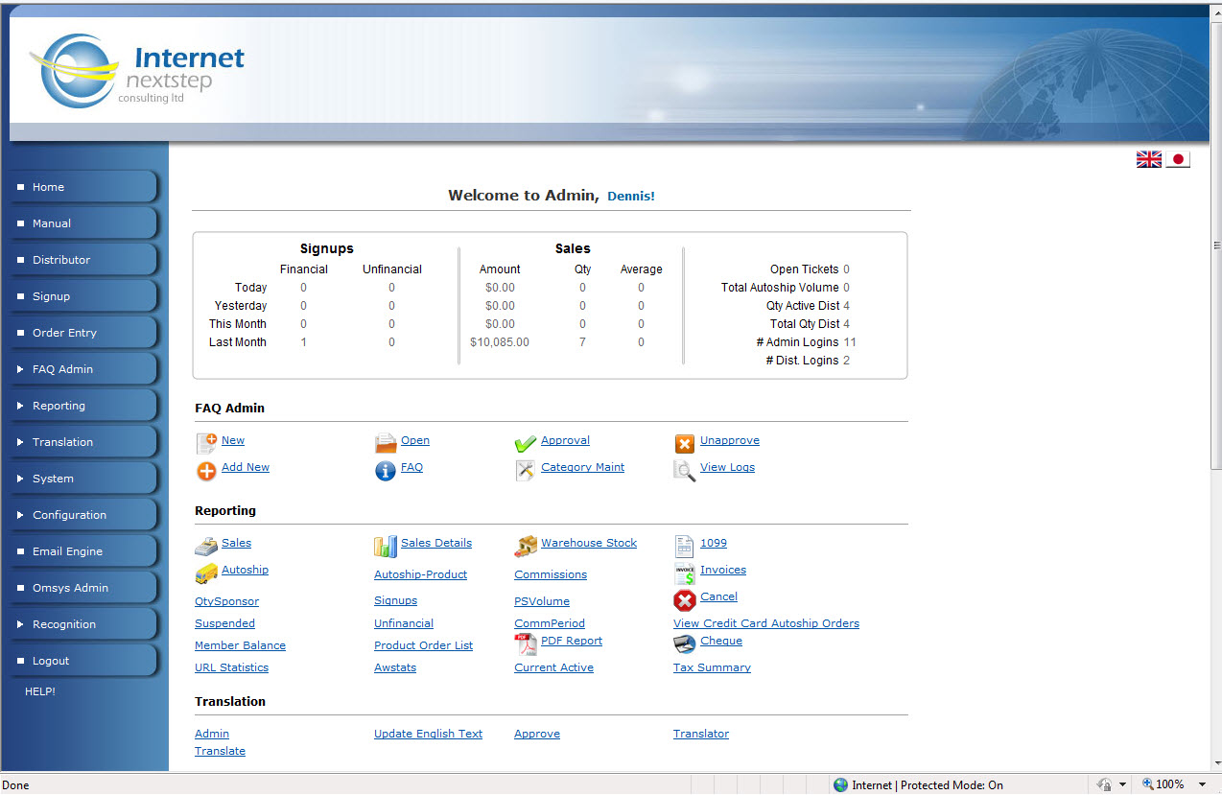Click the Category Maint tools icon
Screen dimensions: 1222x795
[x=525, y=471]
